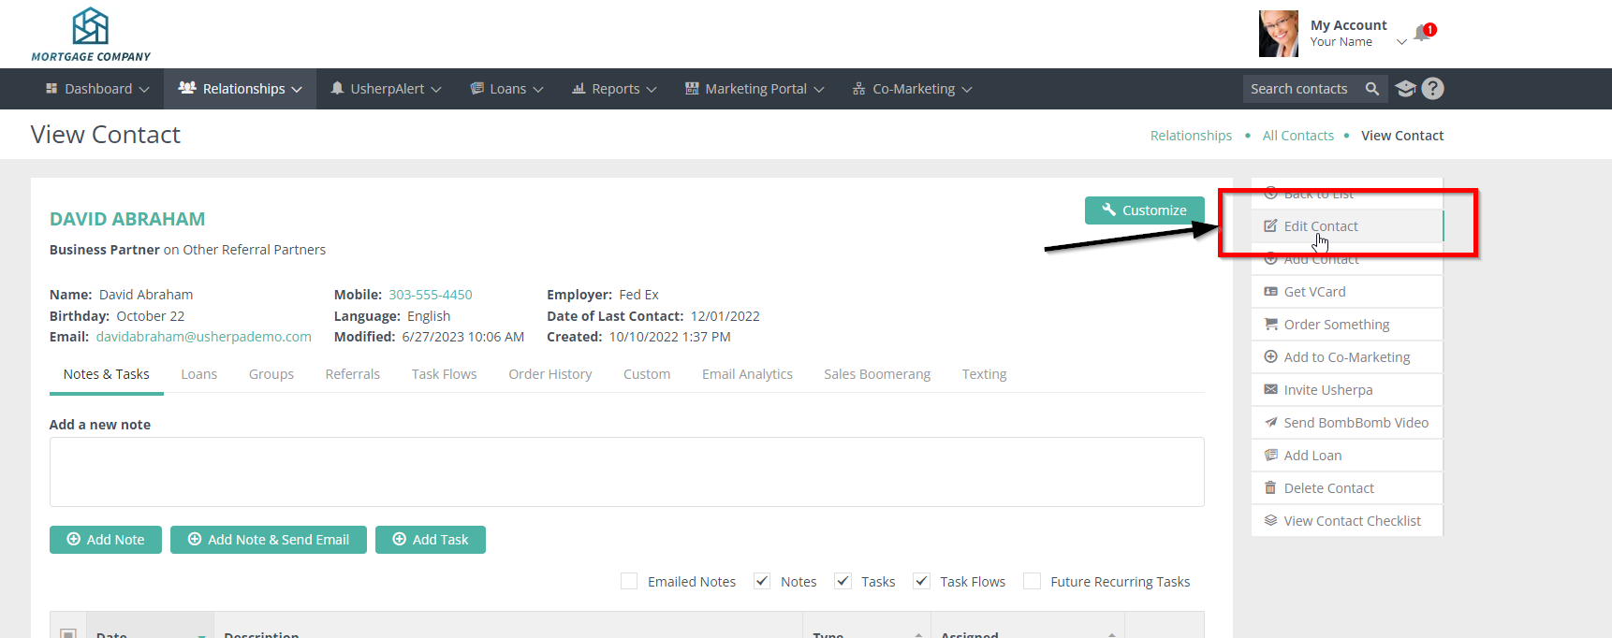Click the Mortgage Company logo
Image resolution: width=1612 pixels, height=638 pixels.
point(91,35)
